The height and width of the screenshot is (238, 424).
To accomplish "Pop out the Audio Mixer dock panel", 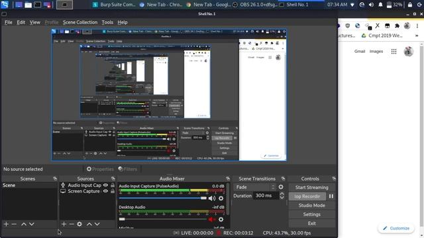I will click(228, 178).
